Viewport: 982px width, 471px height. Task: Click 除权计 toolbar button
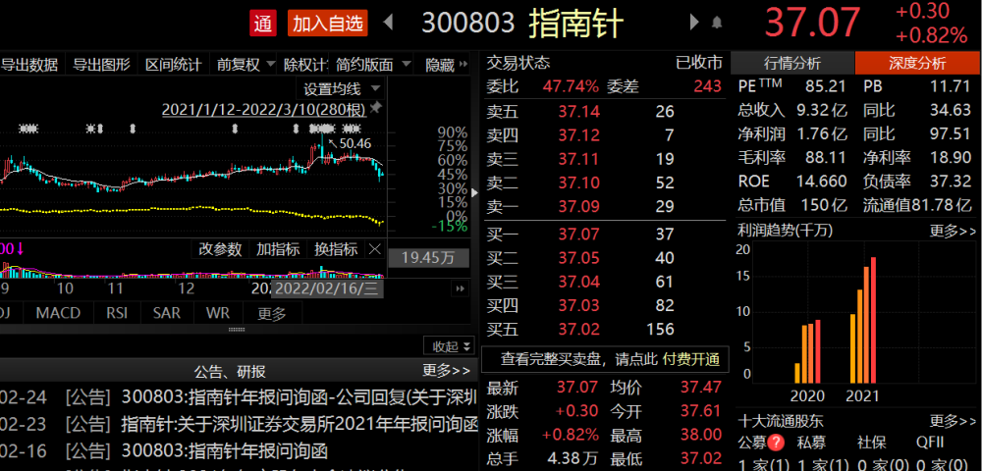305,65
